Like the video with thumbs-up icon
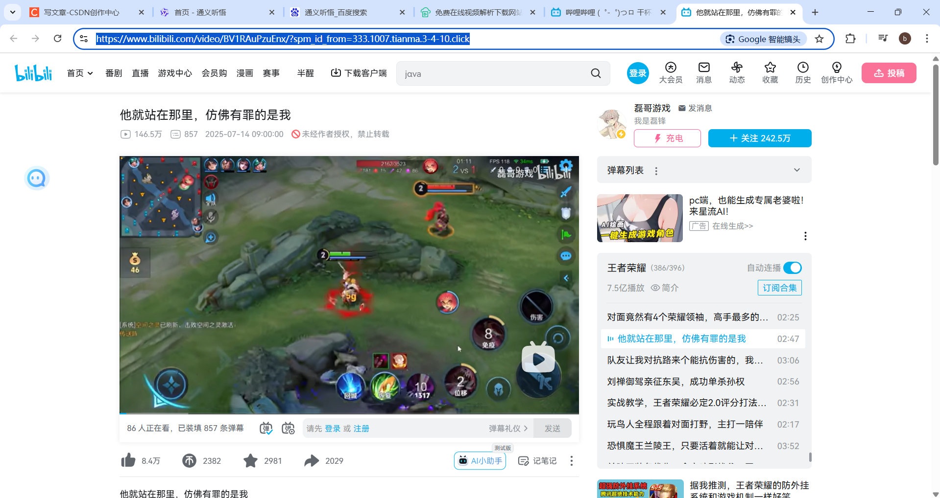 [x=128, y=460]
